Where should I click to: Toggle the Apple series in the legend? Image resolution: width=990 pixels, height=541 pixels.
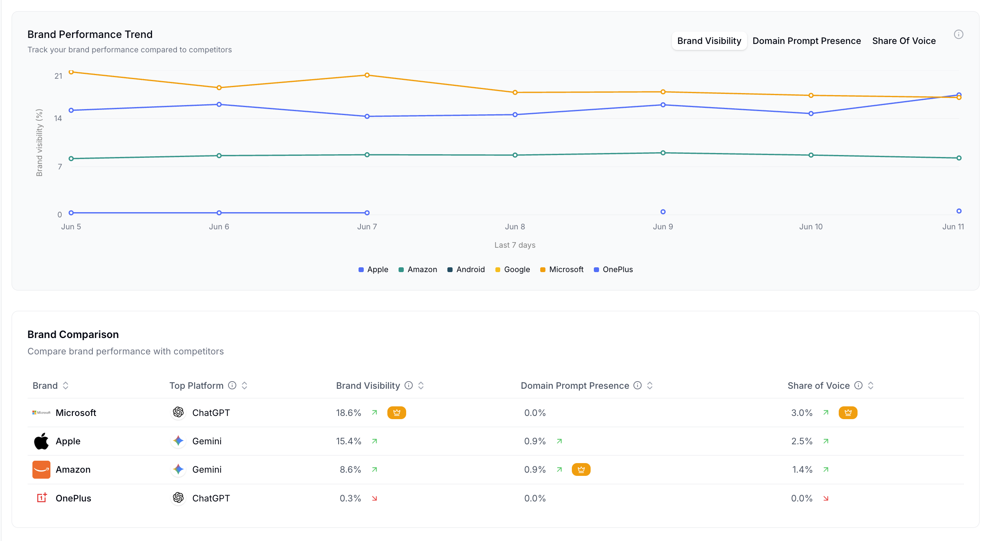pos(373,269)
